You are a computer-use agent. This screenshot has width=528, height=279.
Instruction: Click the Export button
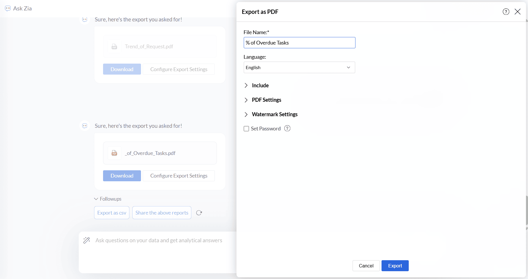click(x=395, y=266)
